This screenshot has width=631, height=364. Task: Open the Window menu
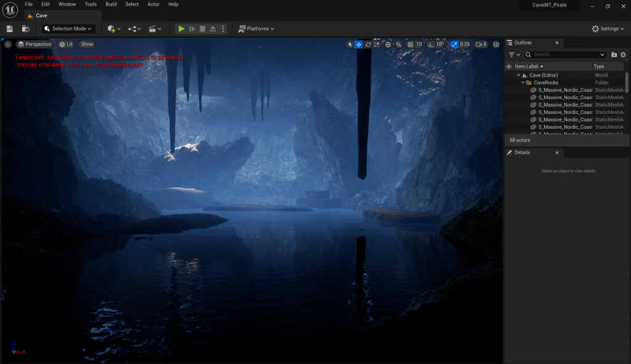pos(67,4)
